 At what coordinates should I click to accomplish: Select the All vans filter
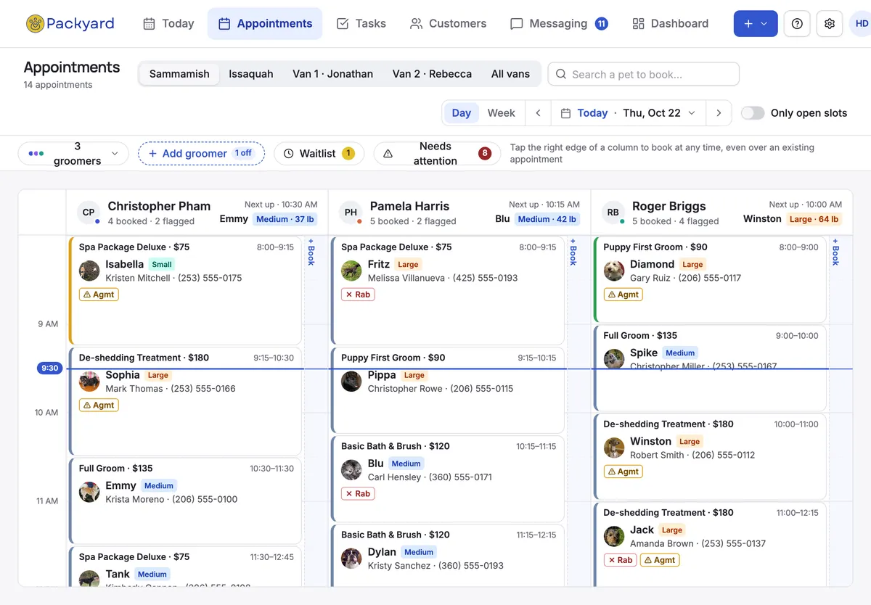click(x=510, y=74)
